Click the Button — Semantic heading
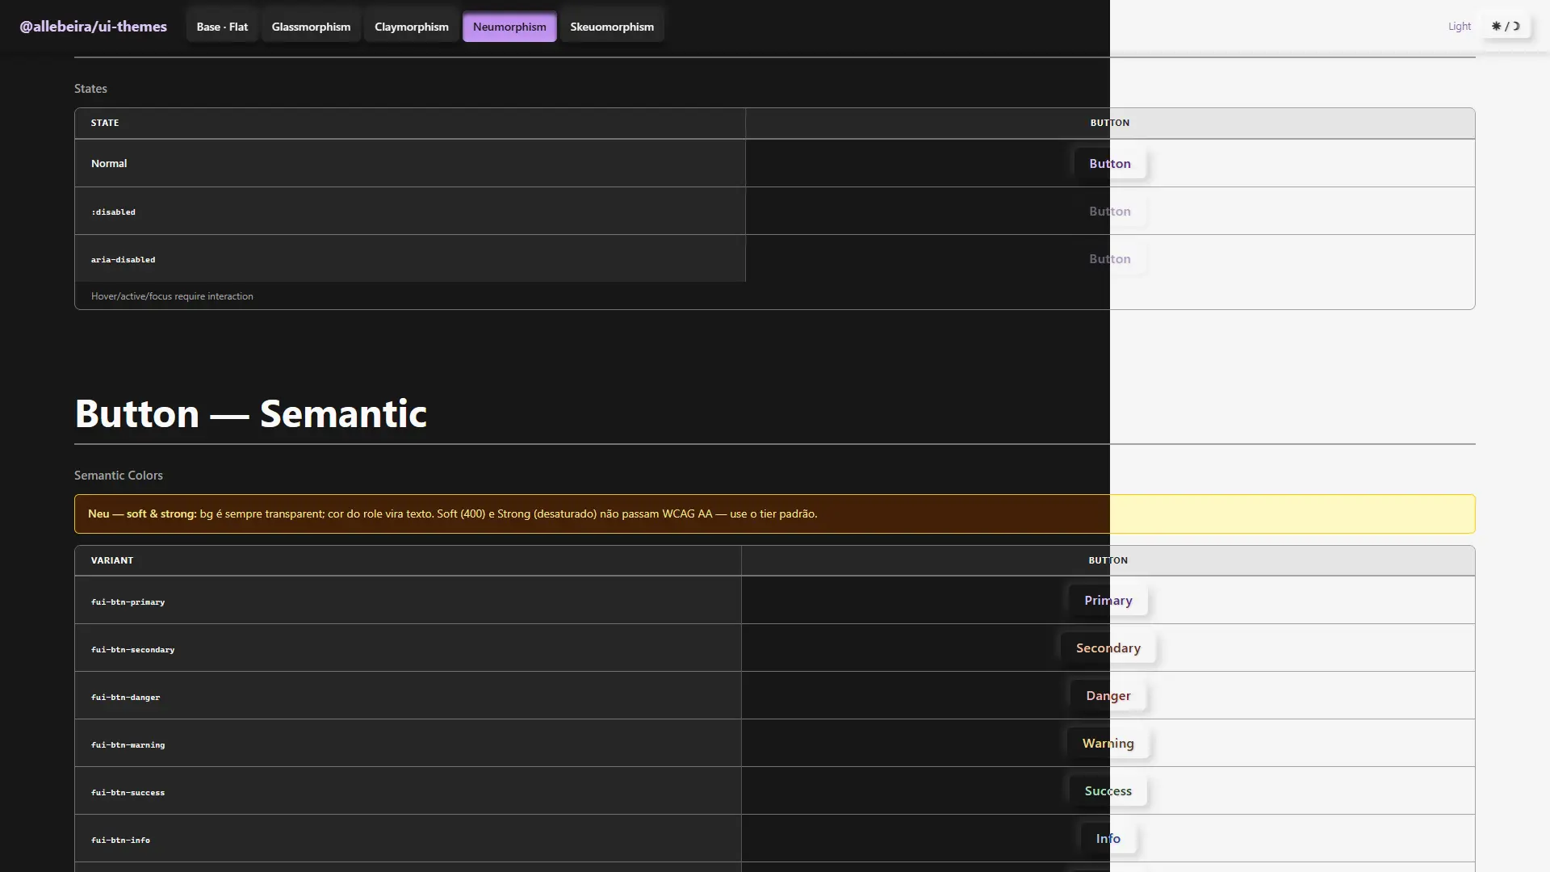Screen dimensions: 1550x872 tap(250, 413)
